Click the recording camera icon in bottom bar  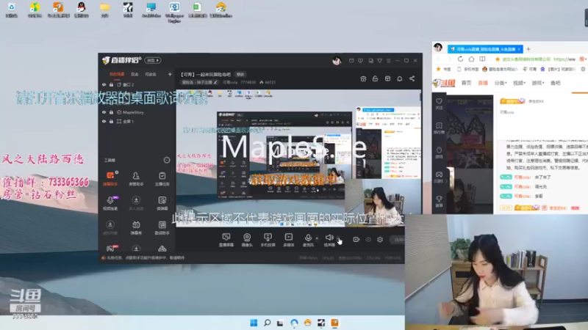tap(356, 240)
